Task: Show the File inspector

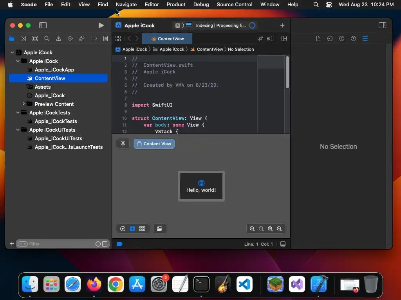Action: 318,39
